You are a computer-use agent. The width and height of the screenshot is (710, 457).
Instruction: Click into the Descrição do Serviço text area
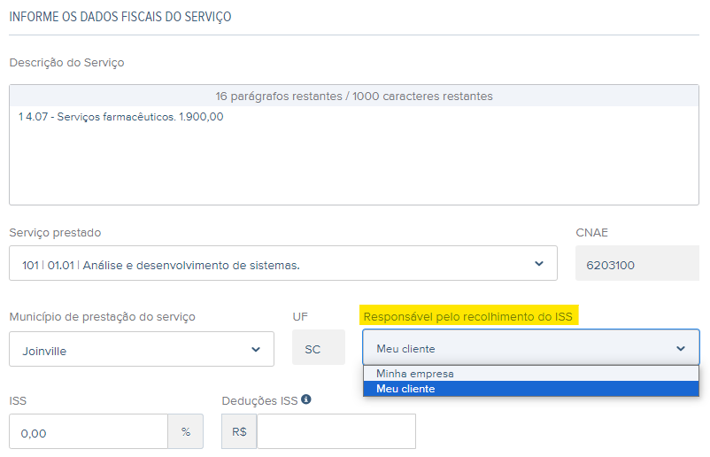click(354, 155)
